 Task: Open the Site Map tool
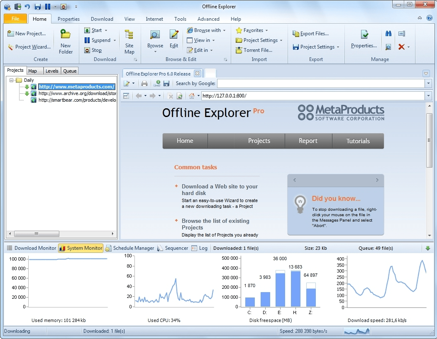(x=129, y=42)
